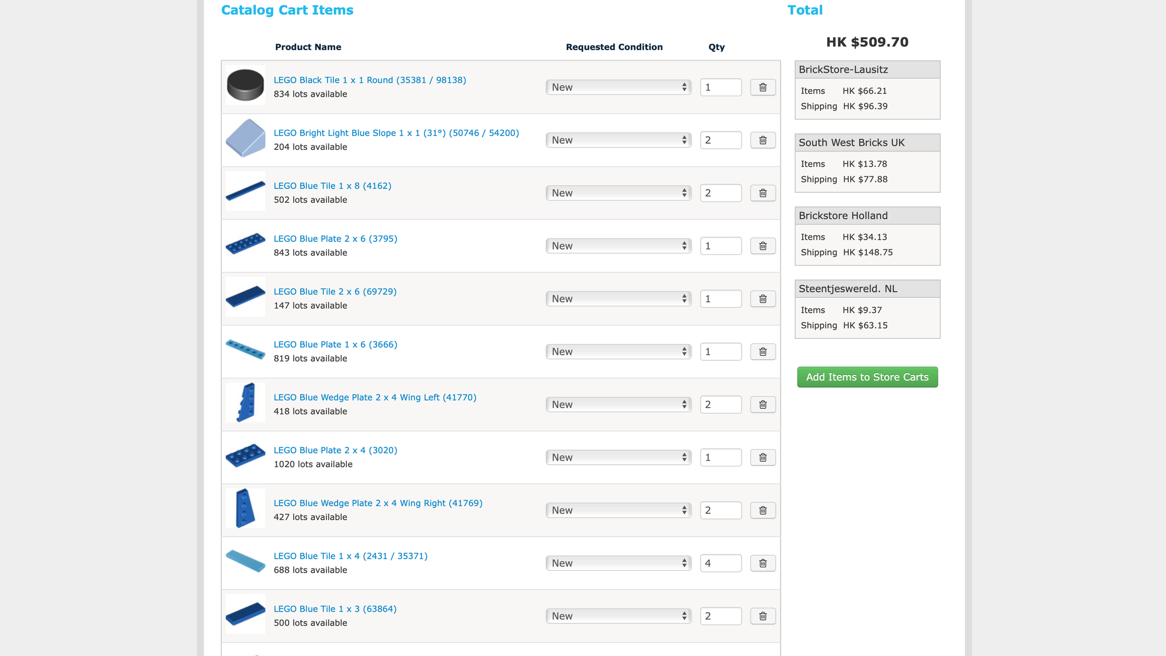Click quantity box for Bright Light Blue Slope

(721, 140)
